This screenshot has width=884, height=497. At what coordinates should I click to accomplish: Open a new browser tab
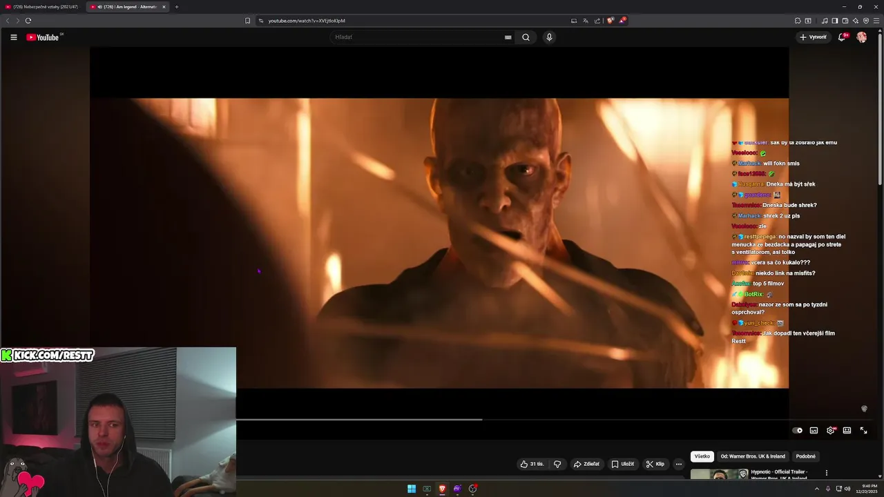click(177, 7)
